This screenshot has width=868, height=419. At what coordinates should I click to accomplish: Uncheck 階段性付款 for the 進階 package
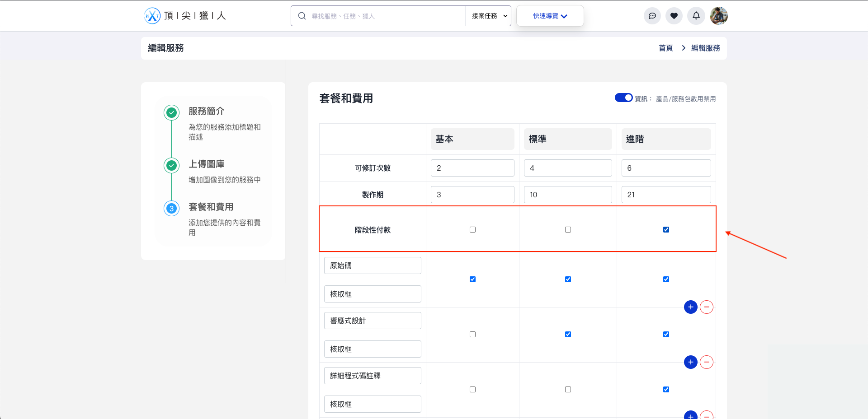(x=666, y=230)
